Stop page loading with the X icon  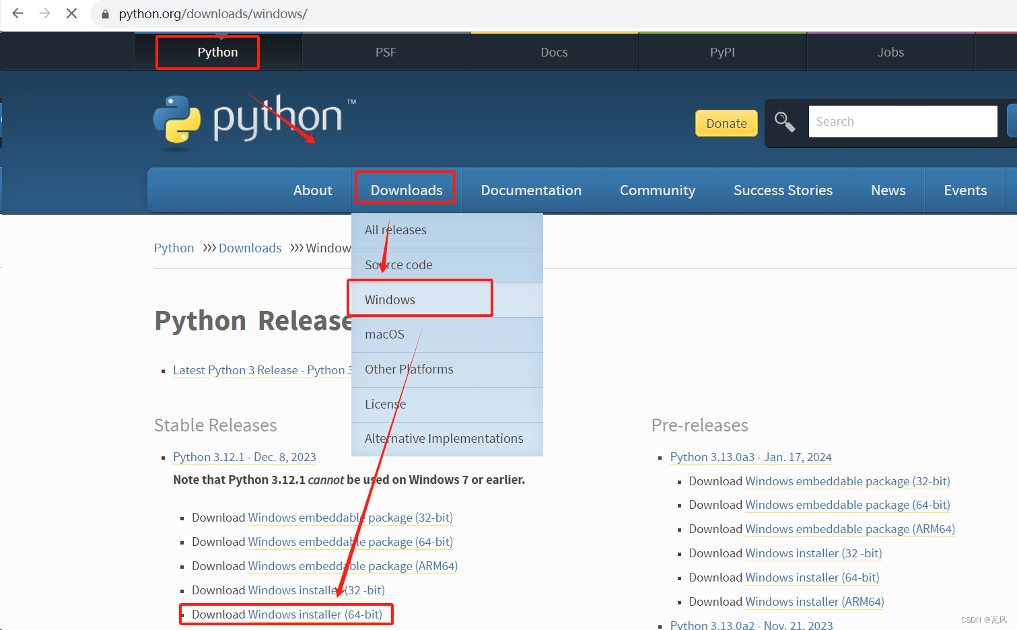click(71, 13)
